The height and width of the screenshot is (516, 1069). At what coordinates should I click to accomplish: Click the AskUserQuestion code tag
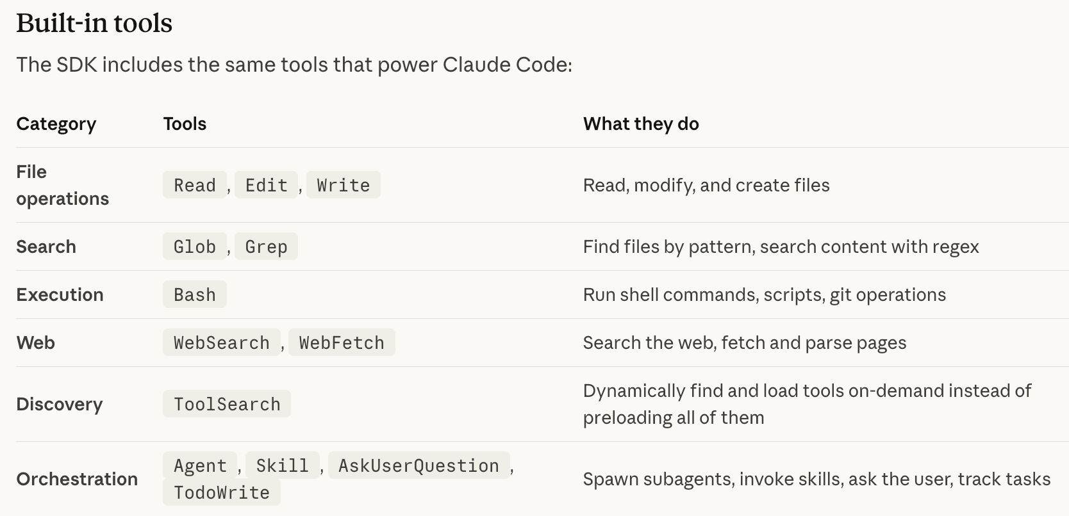pyautogui.click(x=418, y=465)
